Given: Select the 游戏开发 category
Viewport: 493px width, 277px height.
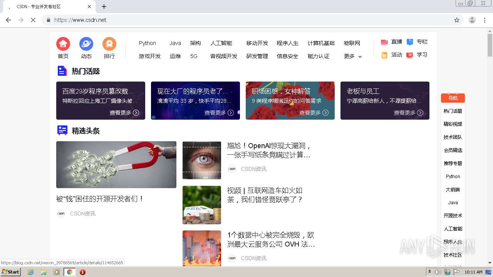Looking at the screenshot, I should (x=150, y=56).
